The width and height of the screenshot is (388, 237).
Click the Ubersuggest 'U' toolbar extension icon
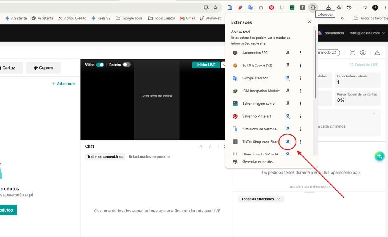(282, 8)
